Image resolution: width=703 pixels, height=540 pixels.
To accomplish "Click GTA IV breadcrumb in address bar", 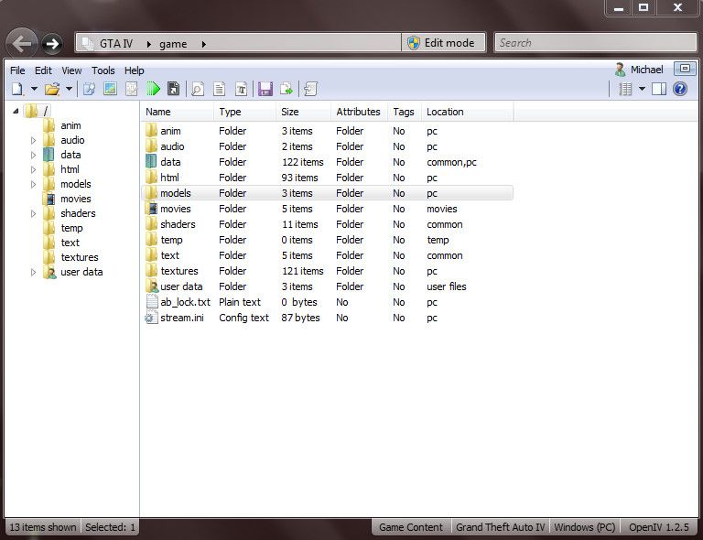I will click(x=116, y=43).
